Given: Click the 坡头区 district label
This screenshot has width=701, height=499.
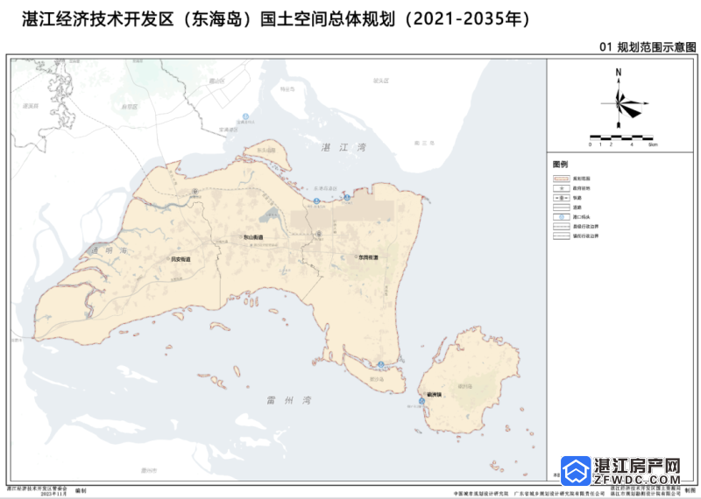Looking at the screenshot, I should tap(381, 81).
